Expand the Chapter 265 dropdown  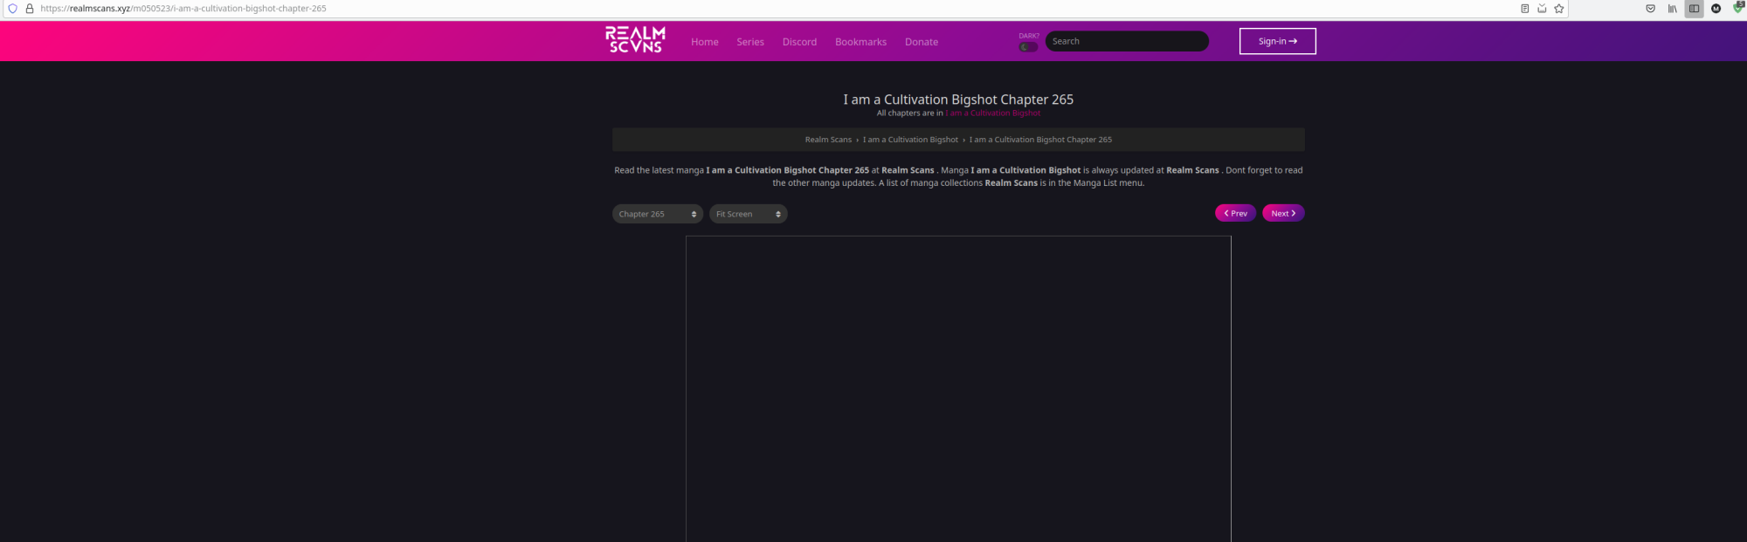tap(657, 214)
